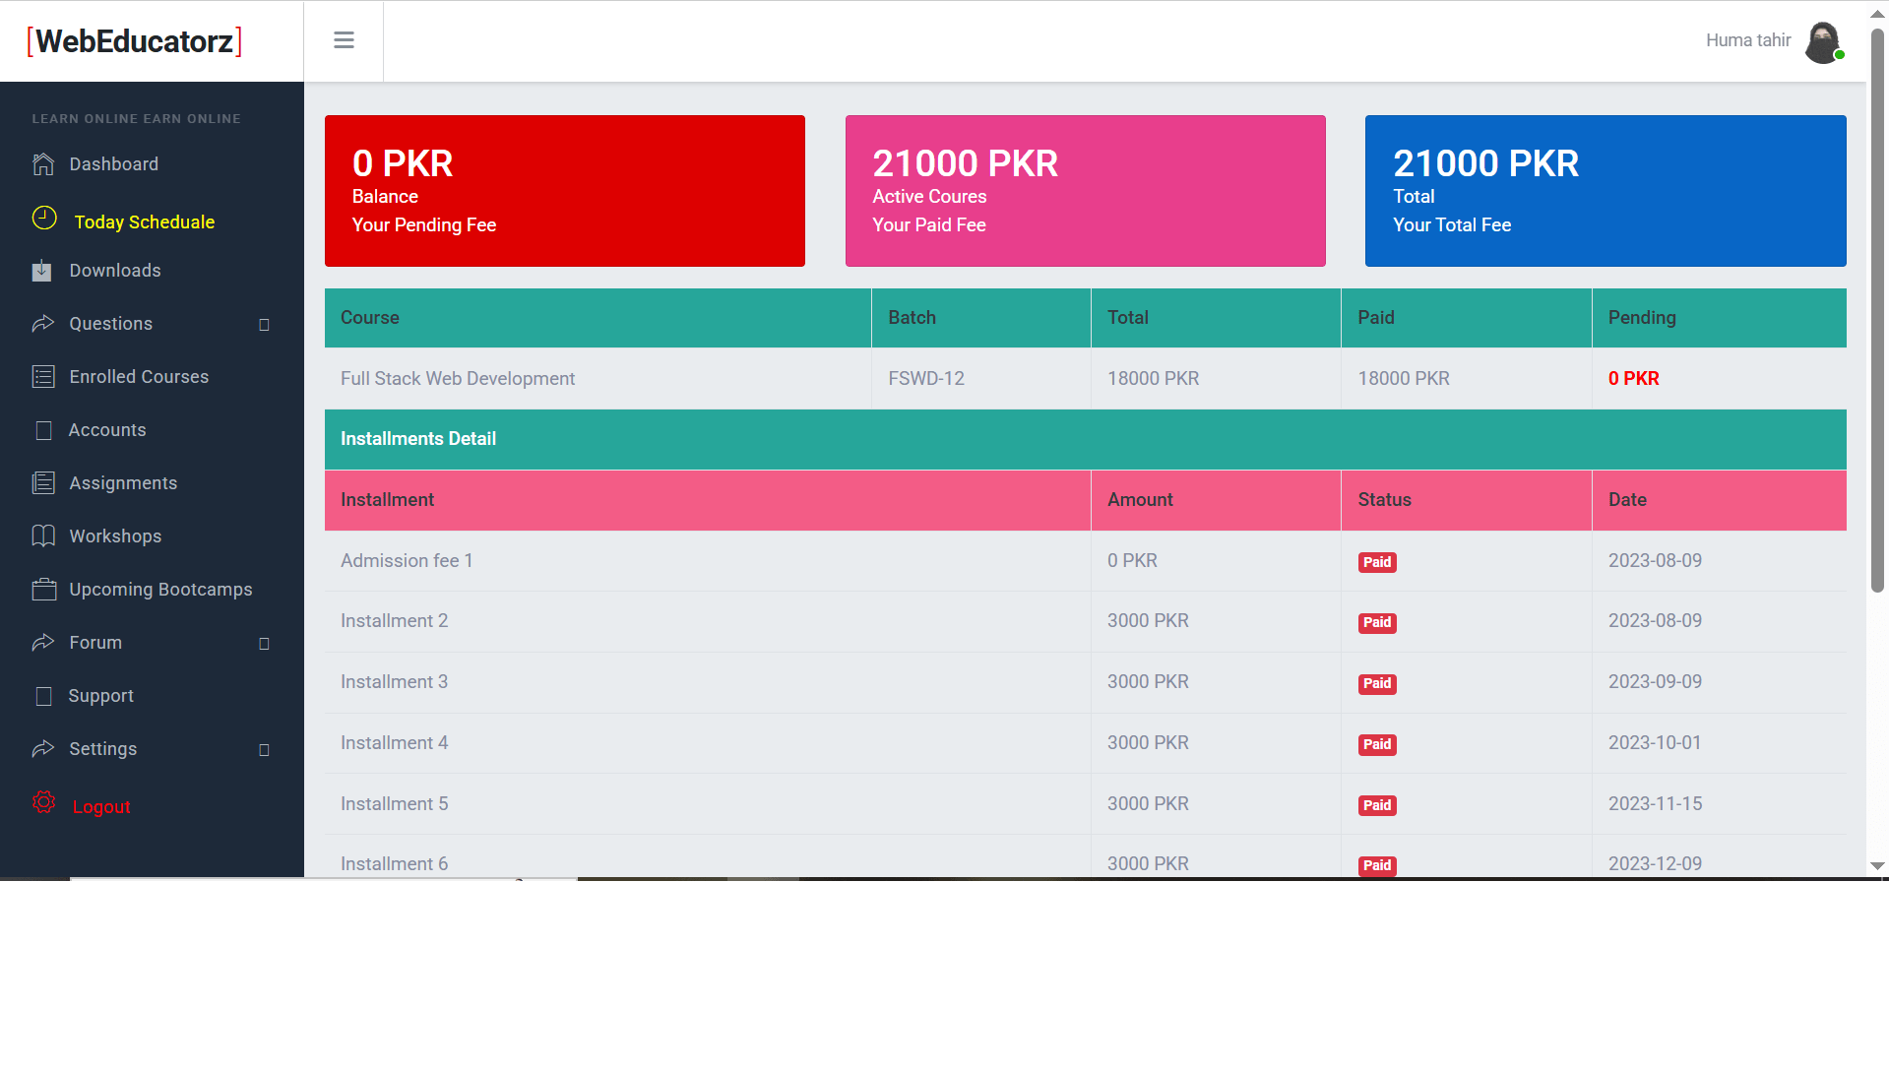Click the date '2023-09-09'
This screenshot has height=1071, width=1889.
tap(1655, 682)
